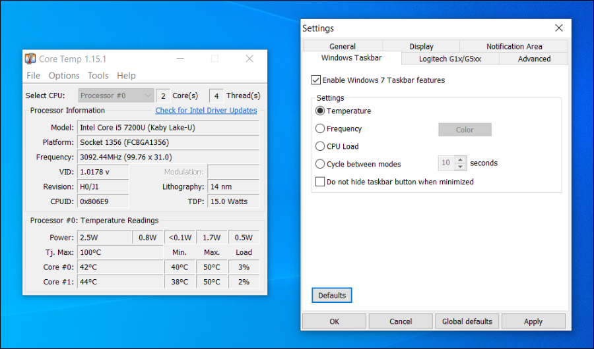Close the Core Temp window
This screenshot has height=349, width=594.
[249, 59]
